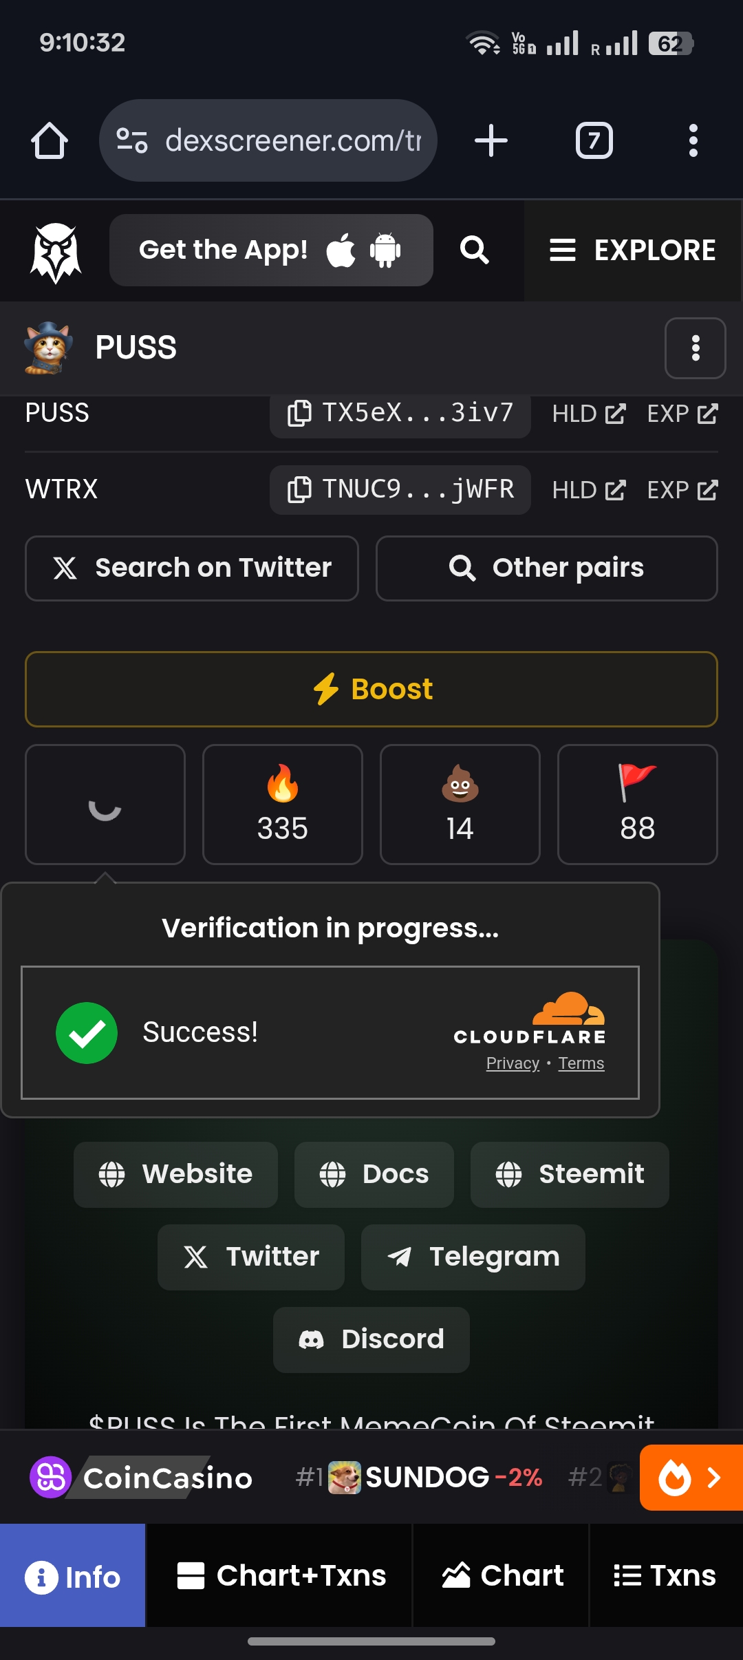Open PUSS holders HLD external link

point(589,414)
